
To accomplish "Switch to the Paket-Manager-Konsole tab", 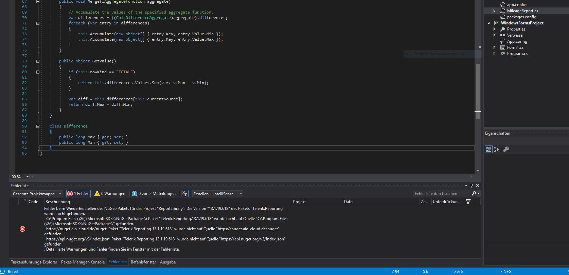I will [x=83, y=262].
